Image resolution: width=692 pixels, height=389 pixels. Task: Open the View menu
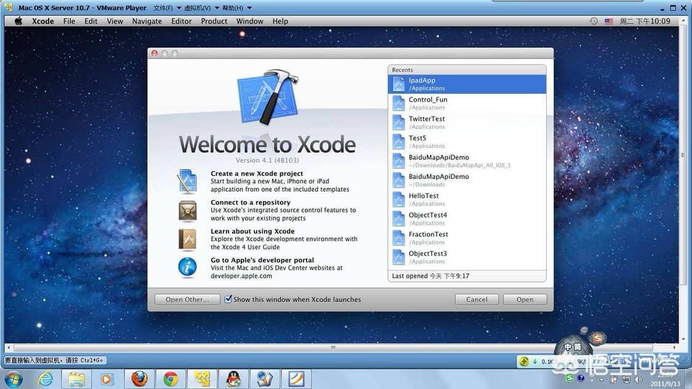tap(115, 21)
